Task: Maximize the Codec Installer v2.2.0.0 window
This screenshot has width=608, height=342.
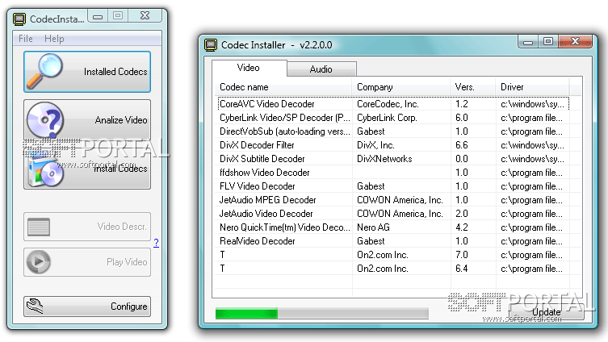Action: (548, 41)
